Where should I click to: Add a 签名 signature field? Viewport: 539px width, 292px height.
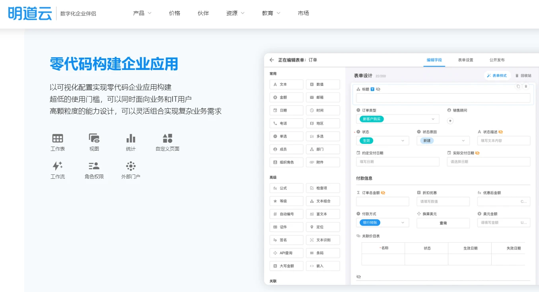[286, 240]
